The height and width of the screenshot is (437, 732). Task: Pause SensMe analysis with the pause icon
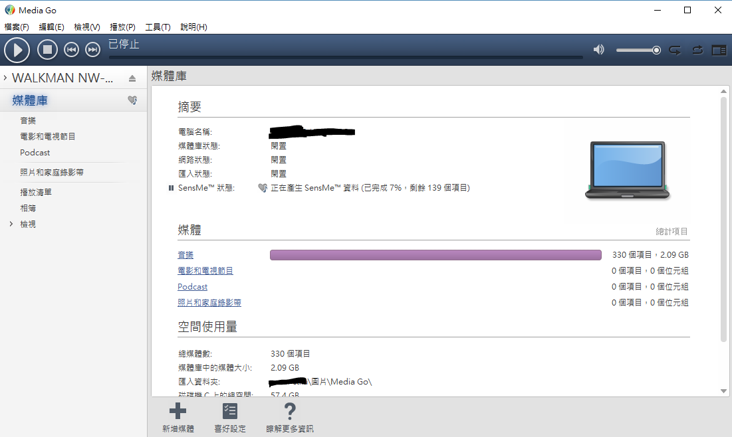pyautogui.click(x=171, y=188)
